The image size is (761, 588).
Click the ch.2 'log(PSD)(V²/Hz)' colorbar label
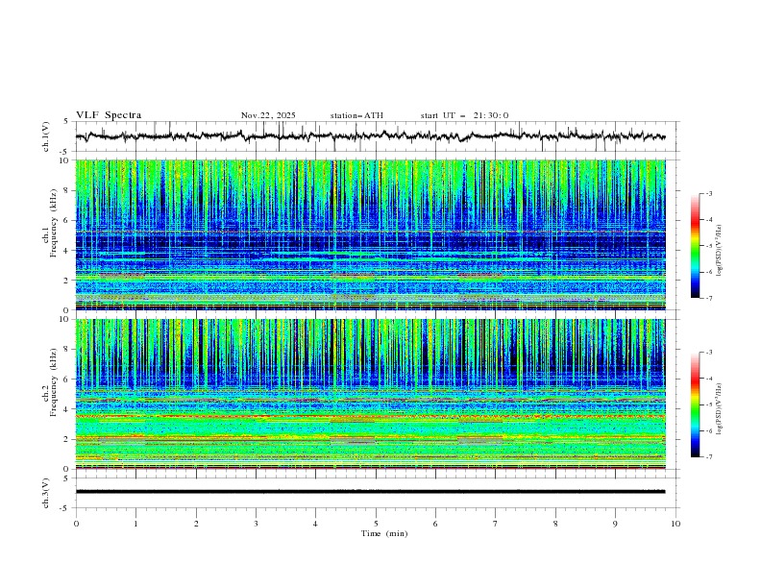(x=719, y=409)
